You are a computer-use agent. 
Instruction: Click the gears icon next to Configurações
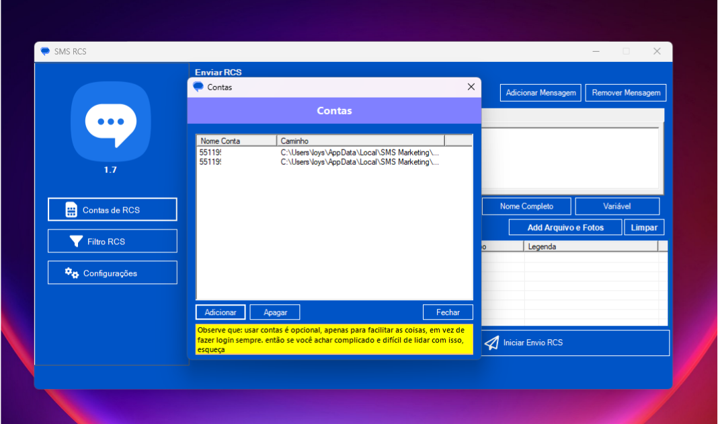click(71, 273)
